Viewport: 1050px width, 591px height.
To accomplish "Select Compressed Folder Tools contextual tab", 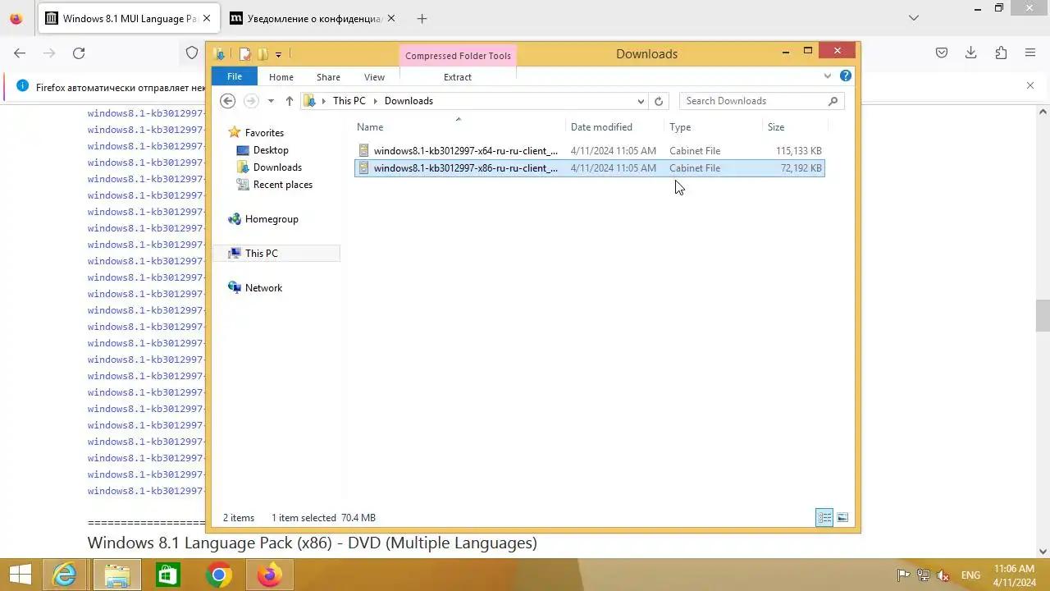I will [x=458, y=56].
